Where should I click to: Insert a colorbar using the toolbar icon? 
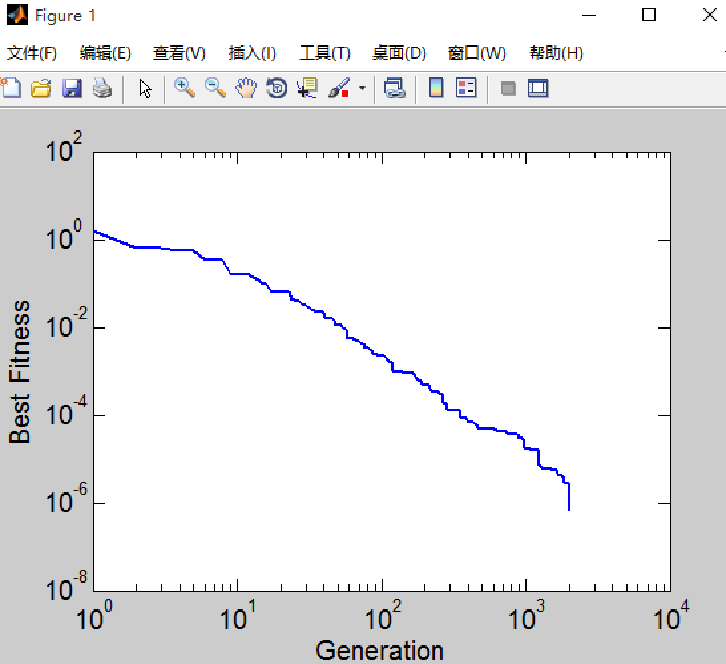(x=436, y=88)
